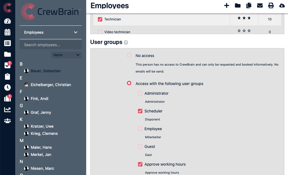Open the clock time tracking icon

click(8, 87)
